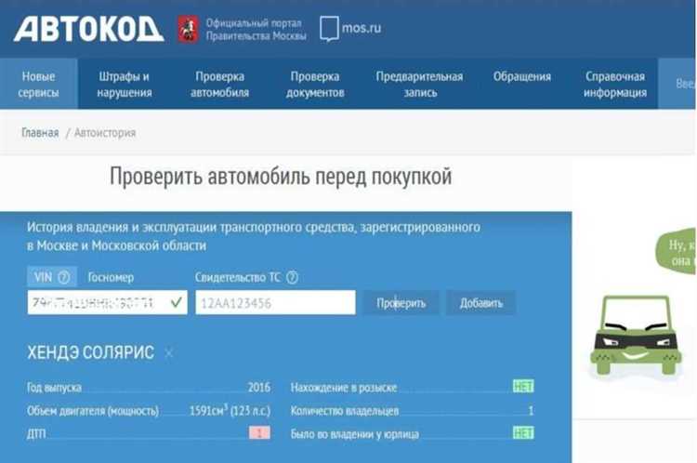The height and width of the screenshot is (463, 697).
Task: Click the VIN help question mark icon
Action: tap(63, 278)
